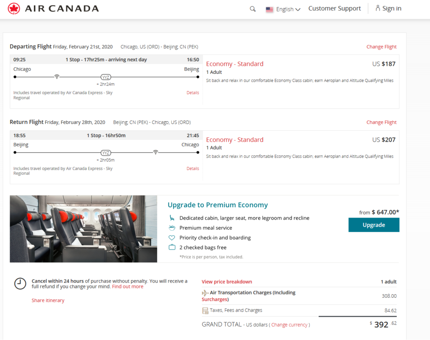Click the grand total 392.62 amount
This screenshot has height=340, width=430.
tap(383, 324)
